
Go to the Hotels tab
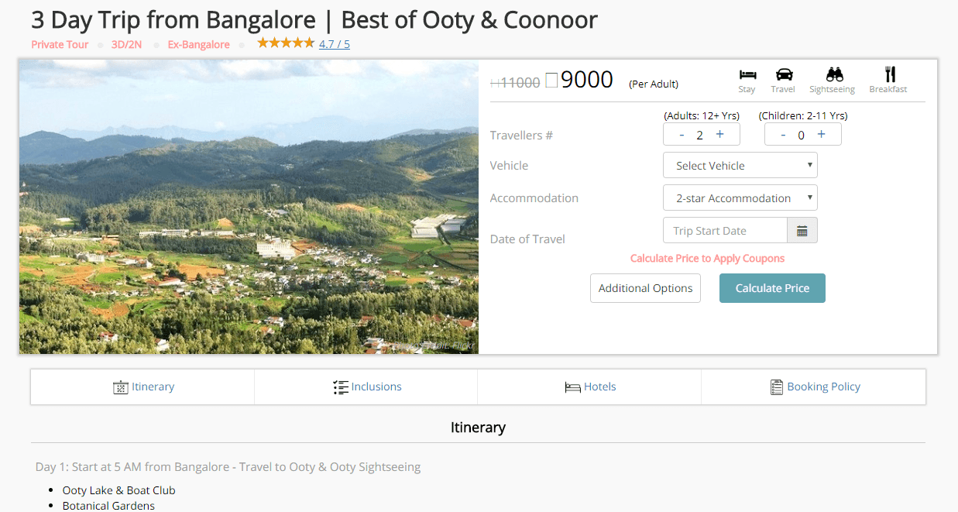coord(590,387)
